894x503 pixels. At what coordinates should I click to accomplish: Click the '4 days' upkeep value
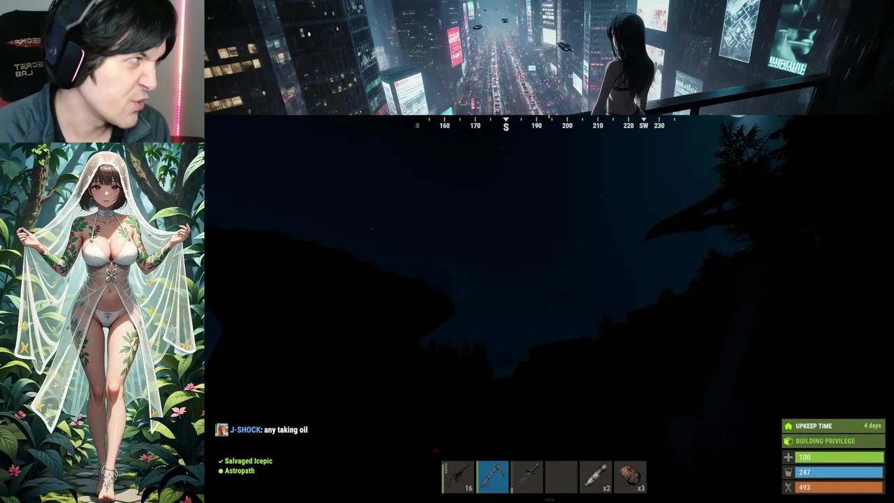tap(872, 426)
